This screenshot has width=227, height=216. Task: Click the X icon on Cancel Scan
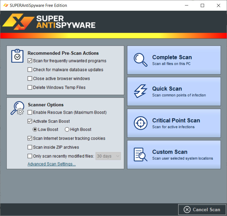click(x=187, y=210)
